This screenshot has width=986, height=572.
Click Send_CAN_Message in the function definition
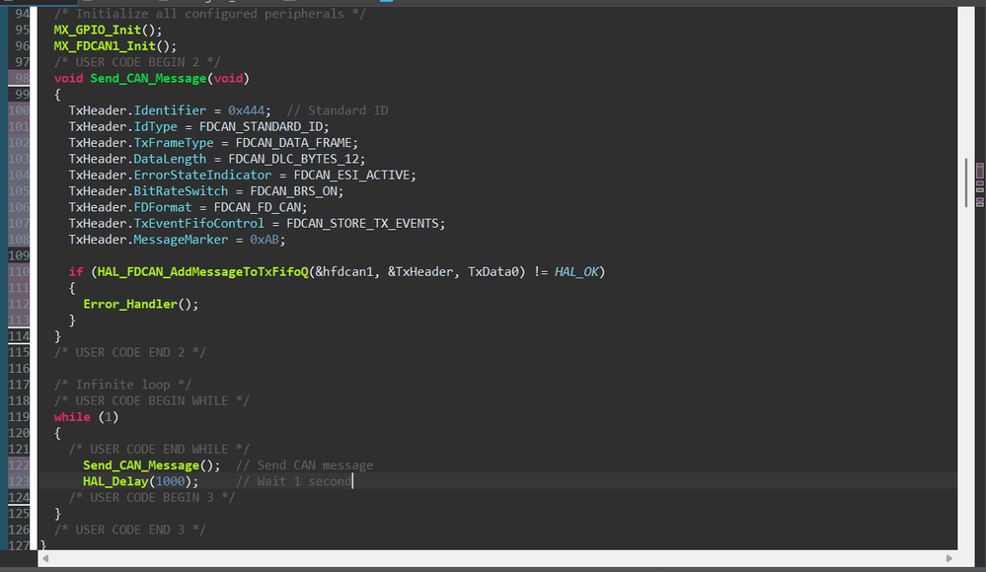[x=148, y=79]
